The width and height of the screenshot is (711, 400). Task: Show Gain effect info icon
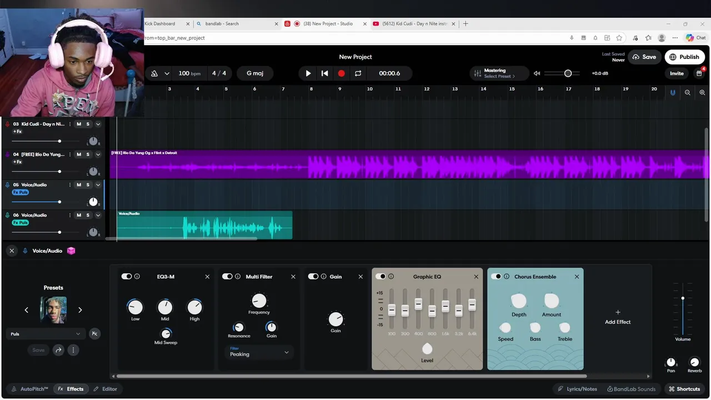click(x=324, y=277)
